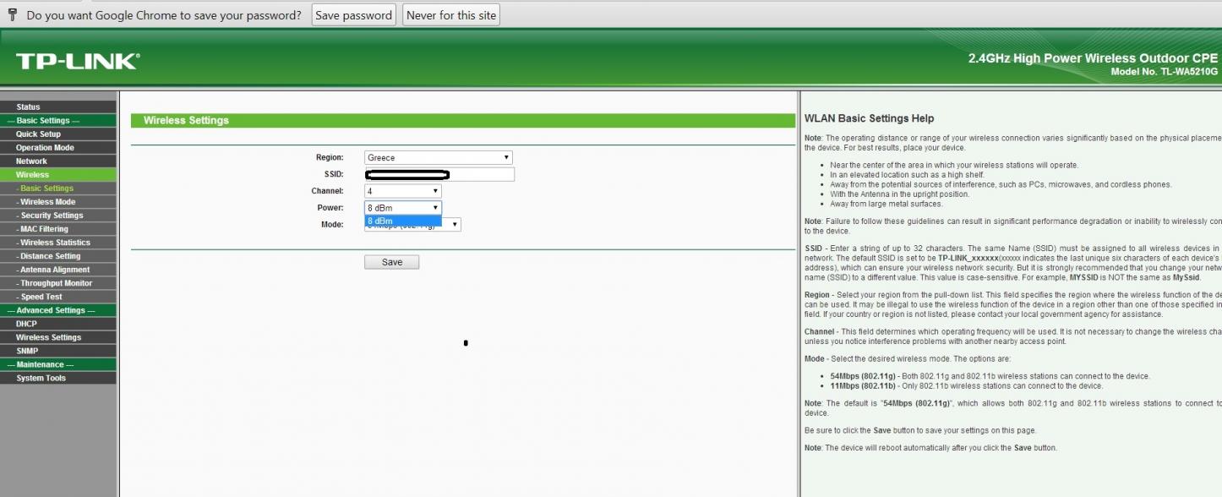Image resolution: width=1222 pixels, height=497 pixels.
Task: Click the key icon in password bar
Action: click(12, 14)
